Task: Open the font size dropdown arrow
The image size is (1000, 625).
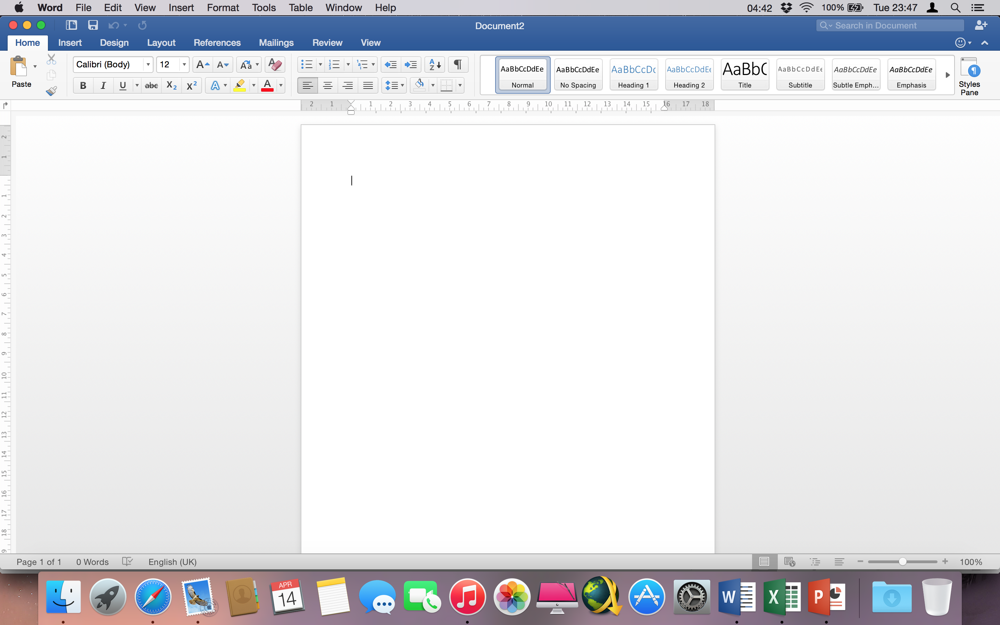Action: 184,65
